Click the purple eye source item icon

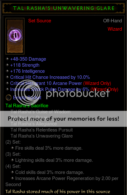point(15,36)
